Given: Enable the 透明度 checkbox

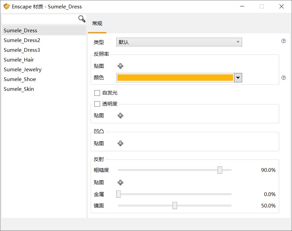Looking at the screenshot, I should tap(97, 104).
